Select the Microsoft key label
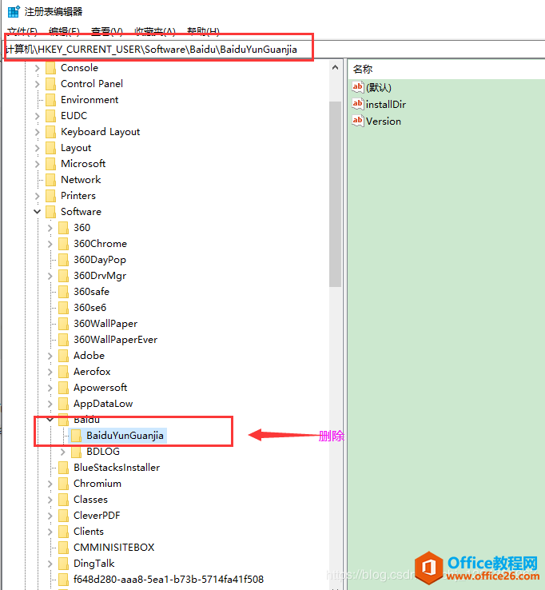 pos(83,164)
